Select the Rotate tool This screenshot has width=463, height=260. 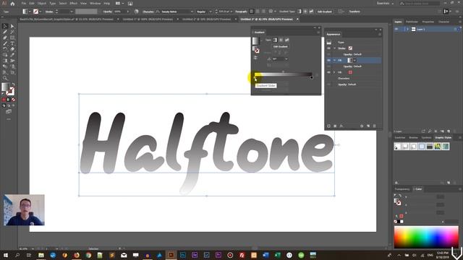tap(5, 49)
